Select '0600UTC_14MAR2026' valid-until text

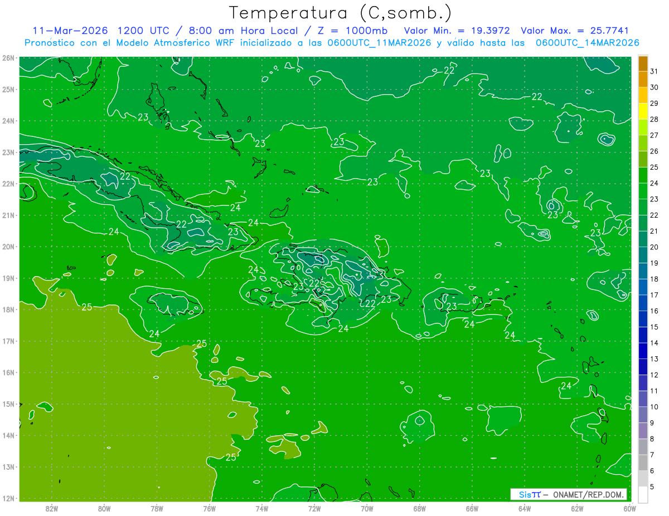click(x=586, y=43)
